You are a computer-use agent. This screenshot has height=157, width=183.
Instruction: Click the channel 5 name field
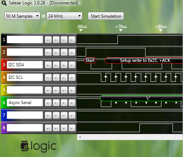coord(25,90)
